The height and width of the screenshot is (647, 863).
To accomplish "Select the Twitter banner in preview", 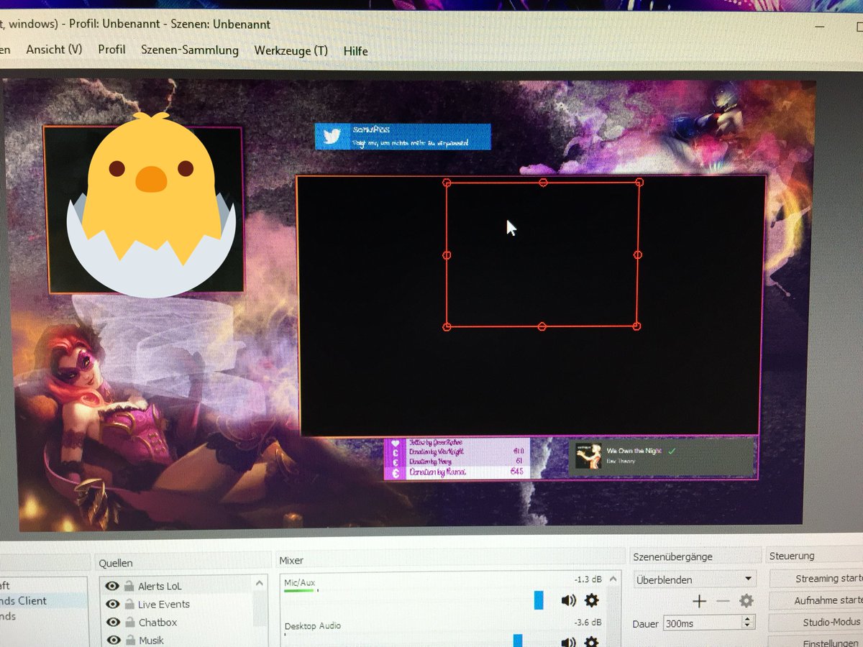I will pyautogui.click(x=403, y=137).
